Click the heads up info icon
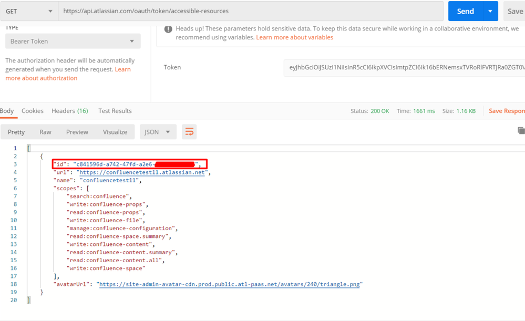The image size is (525, 321). pos(168,29)
